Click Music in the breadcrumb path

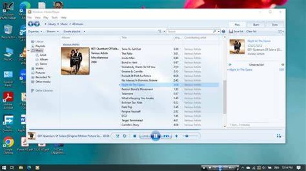(x=64, y=24)
